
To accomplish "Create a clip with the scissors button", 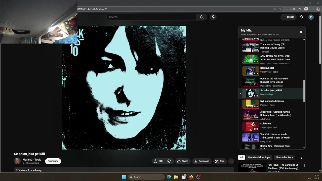I will [220, 161].
